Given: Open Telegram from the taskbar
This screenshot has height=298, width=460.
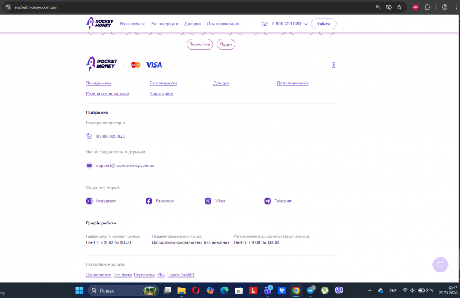Looking at the screenshot, I should pos(310,291).
